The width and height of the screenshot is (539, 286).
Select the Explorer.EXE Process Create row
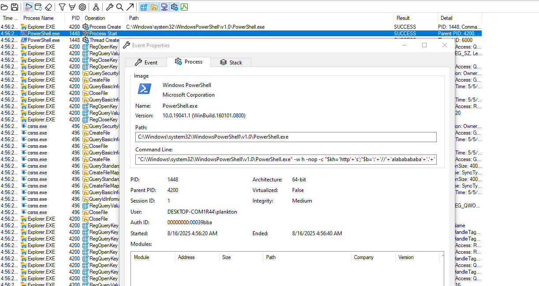point(241,27)
